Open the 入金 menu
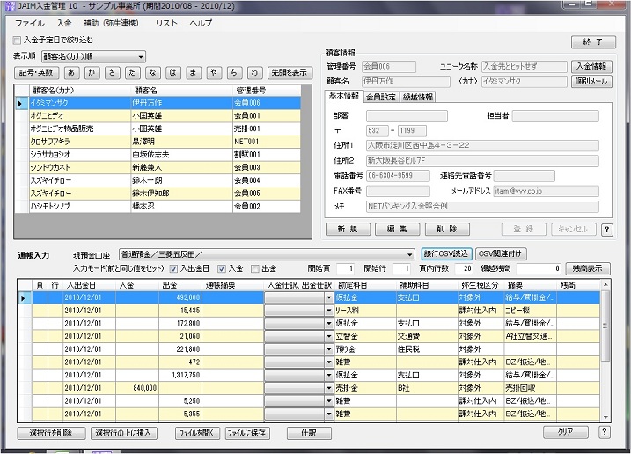The width and height of the screenshot is (631, 454). pos(64,23)
